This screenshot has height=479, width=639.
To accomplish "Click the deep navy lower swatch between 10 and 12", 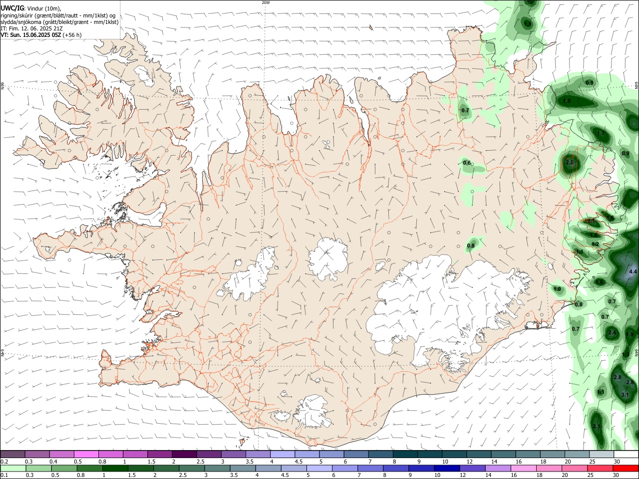I will [447, 469].
